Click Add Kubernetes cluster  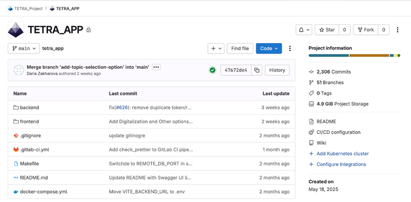(343, 153)
